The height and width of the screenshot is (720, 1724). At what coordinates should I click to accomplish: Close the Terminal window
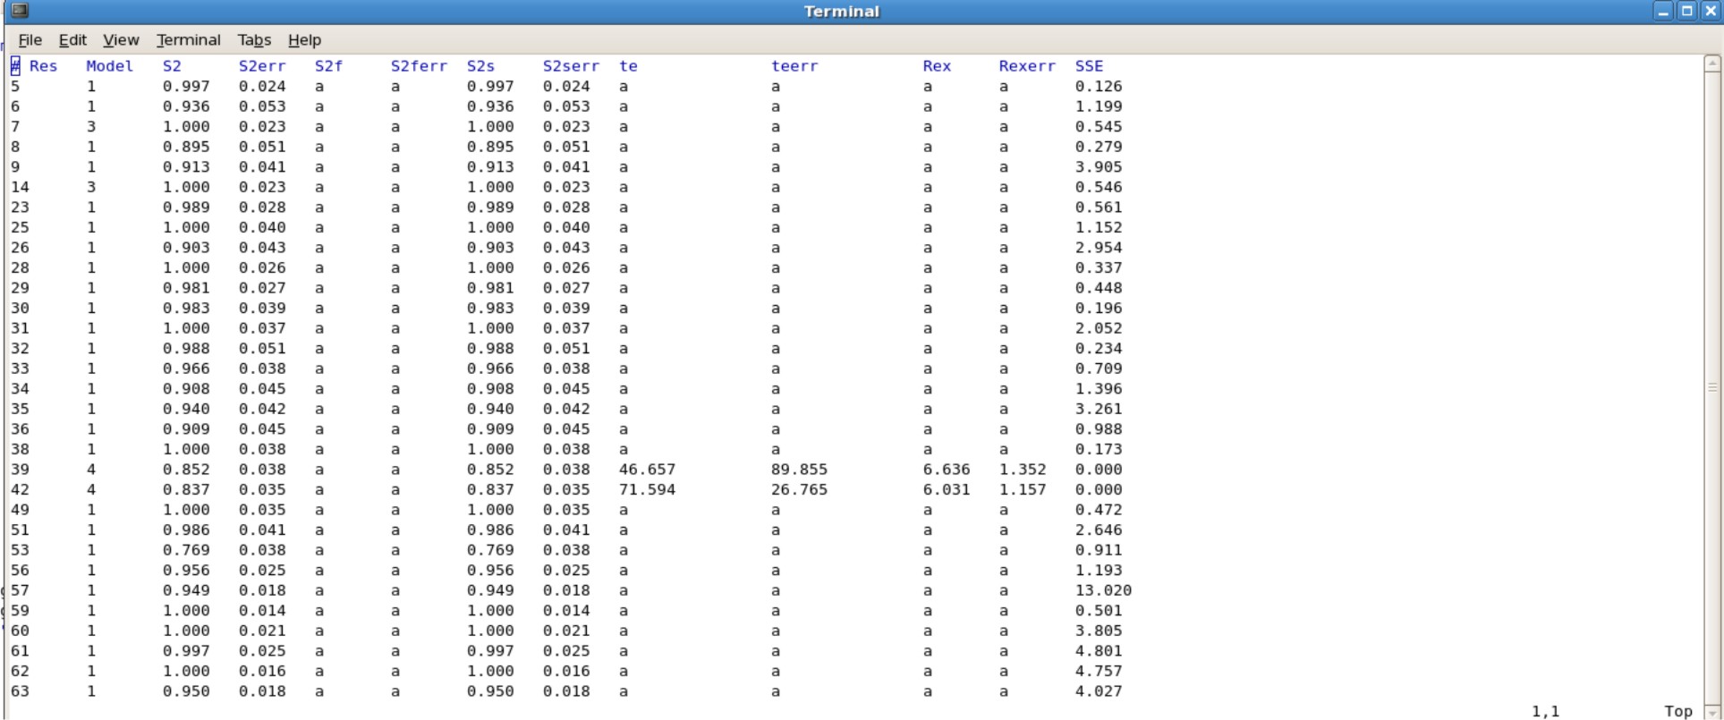pos(1710,11)
